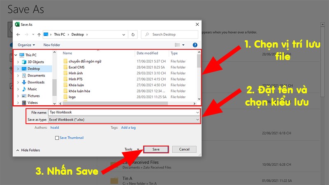Open the help question mark icon
Viewport: 329px width, 185px height.
195,45
